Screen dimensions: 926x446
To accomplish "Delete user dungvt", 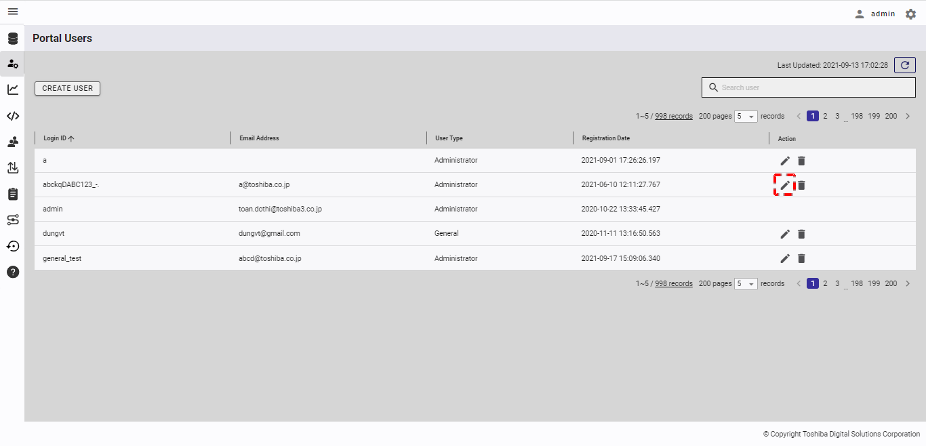I will point(801,234).
